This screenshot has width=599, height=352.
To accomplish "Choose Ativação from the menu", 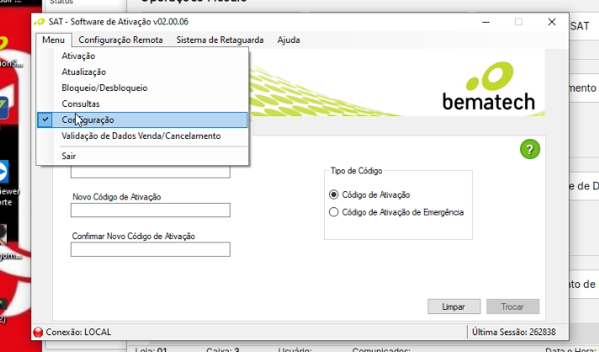I will (142, 56).
